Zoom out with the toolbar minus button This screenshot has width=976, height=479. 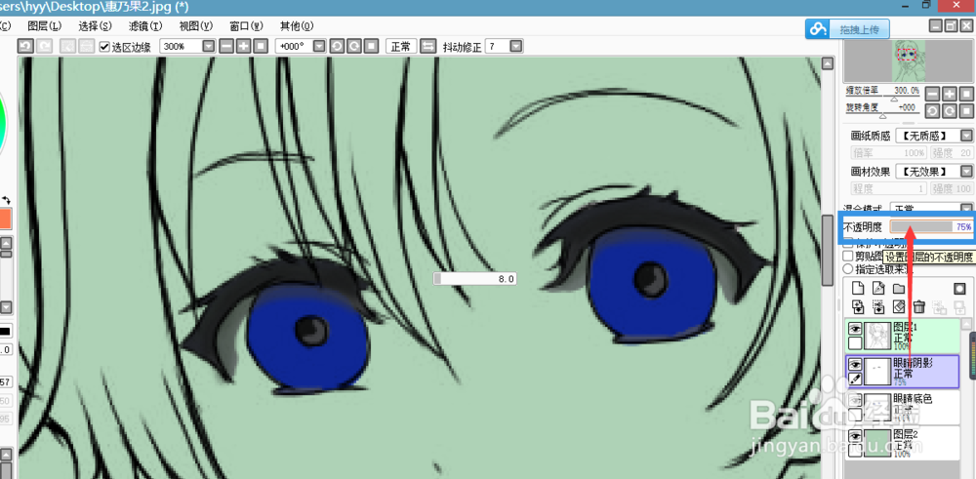pos(226,47)
